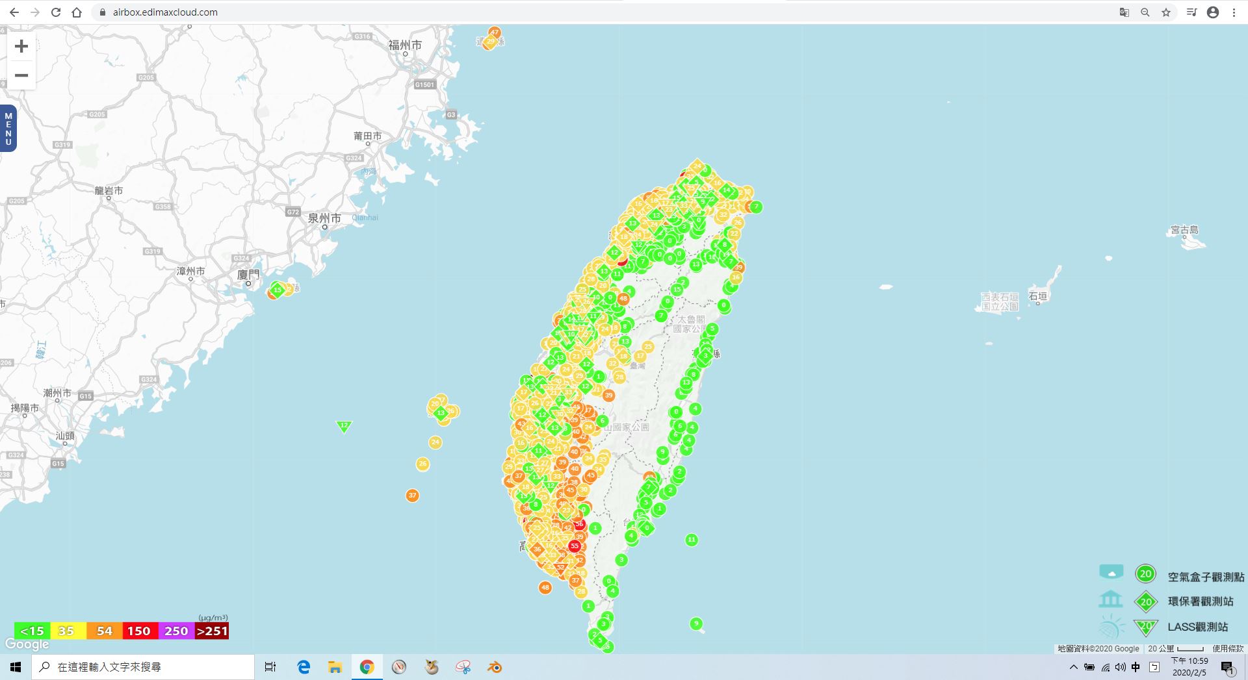
Task: Select the red 150 color scale swatch
Action: (139, 631)
